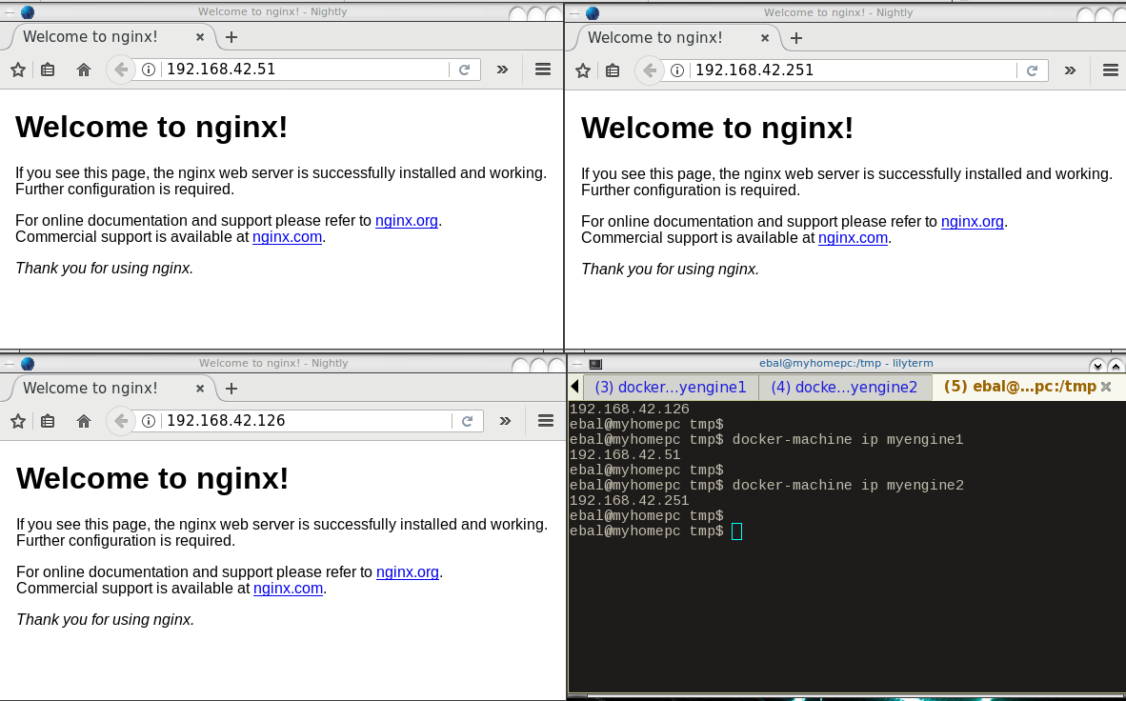Open hamburger menu in the 192.168.42.126 browser
The height and width of the screenshot is (701, 1126).
point(546,421)
